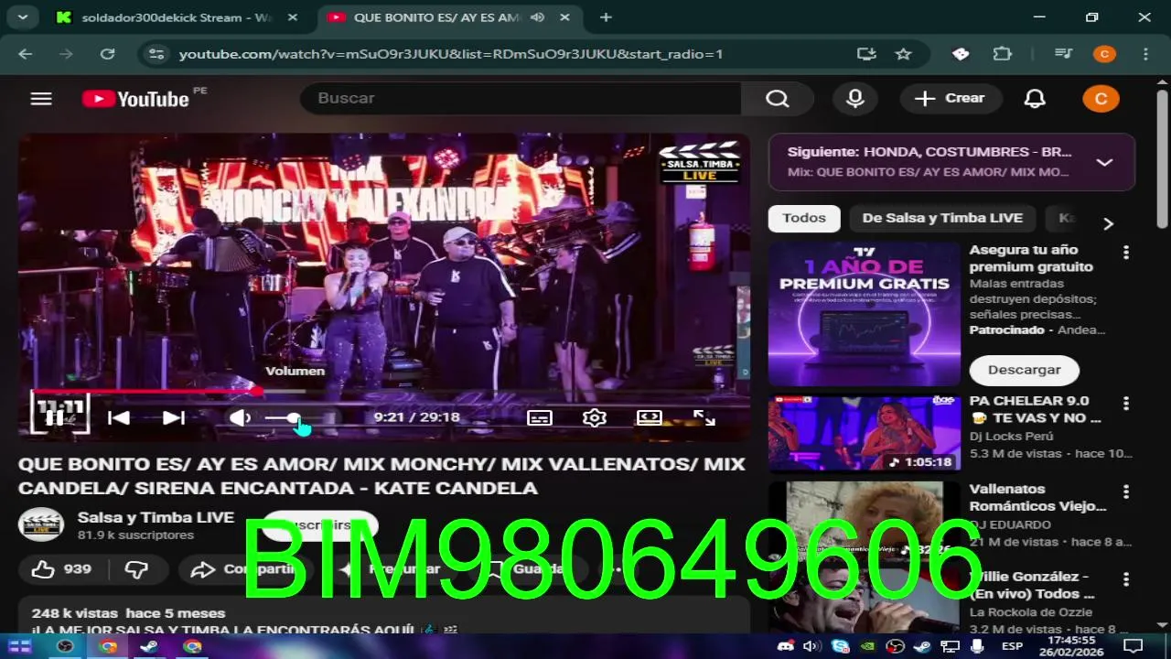Click the La Rockola de Ozzie channel name

tap(1031, 612)
